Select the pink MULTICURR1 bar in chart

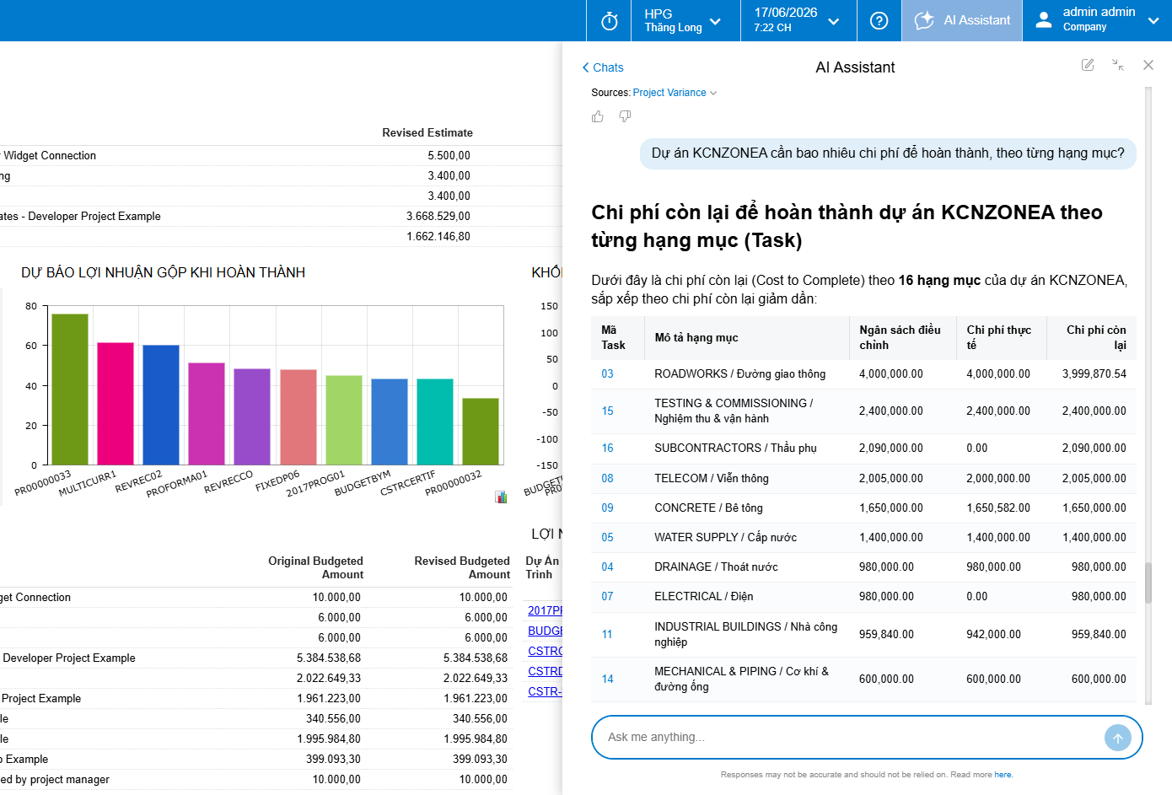coord(116,404)
